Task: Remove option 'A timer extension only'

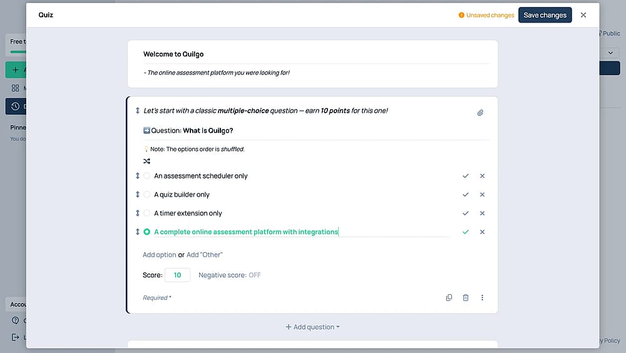Action: coord(482,213)
